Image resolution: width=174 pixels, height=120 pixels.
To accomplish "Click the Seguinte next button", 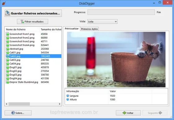I will (x=155, y=113).
